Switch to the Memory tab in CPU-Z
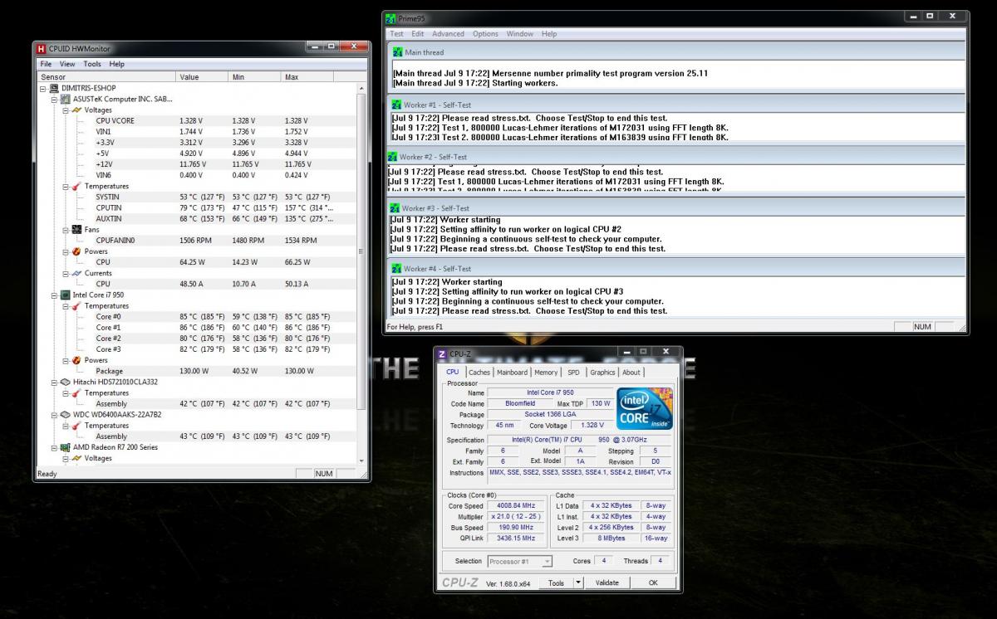The width and height of the screenshot is (997, 619). [546, 373]
